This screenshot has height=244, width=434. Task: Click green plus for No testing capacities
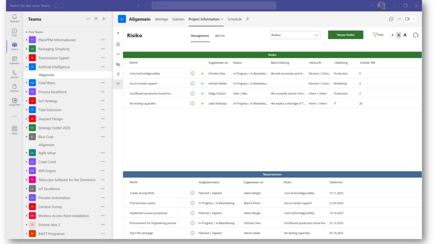pos(202,103)
